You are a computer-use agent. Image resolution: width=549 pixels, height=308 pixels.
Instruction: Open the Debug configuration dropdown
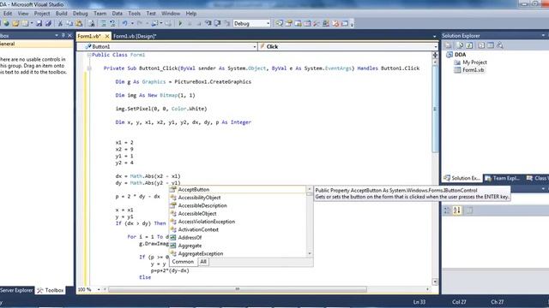point(268,23)
